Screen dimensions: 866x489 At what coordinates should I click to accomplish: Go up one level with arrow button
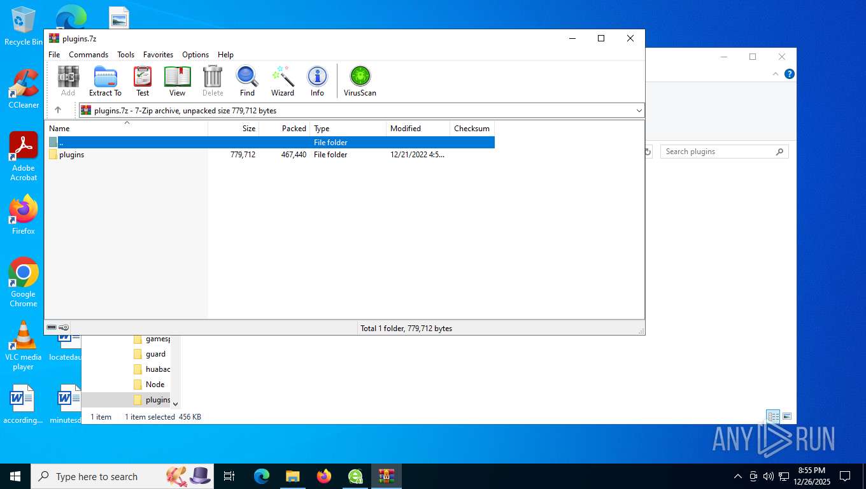click(58, 110)
